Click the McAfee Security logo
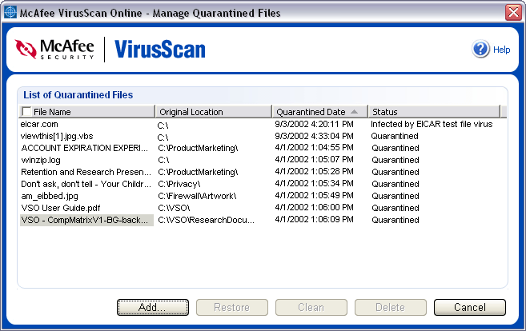 (54, 50)
